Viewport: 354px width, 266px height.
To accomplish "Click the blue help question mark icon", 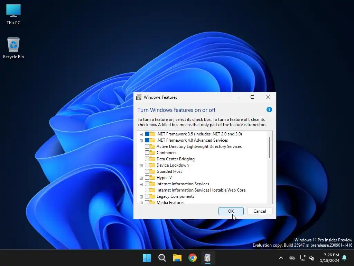I will pyautogui.click(x=269, y=110).
